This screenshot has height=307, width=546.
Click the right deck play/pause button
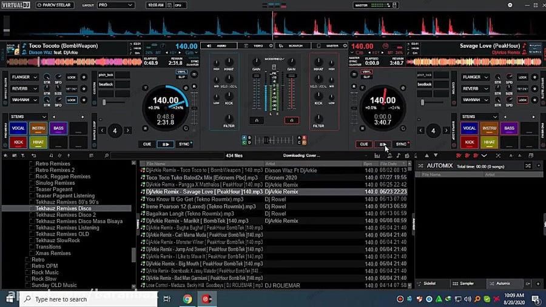[x=382, y=144]
